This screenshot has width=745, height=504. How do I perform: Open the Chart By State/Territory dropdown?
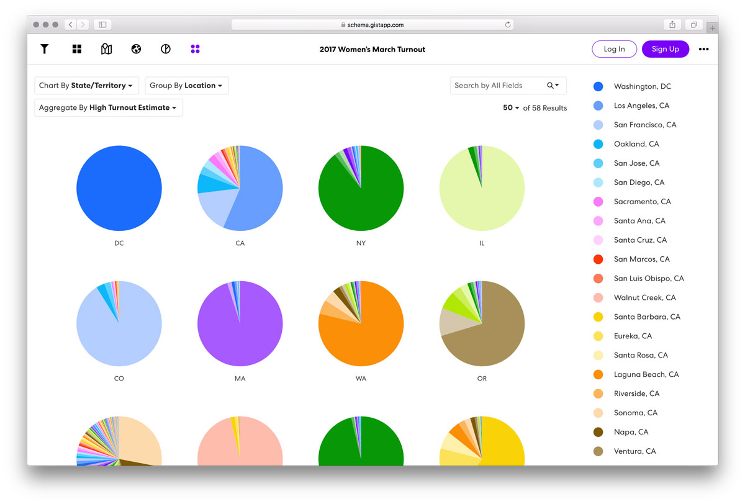click(86, 86)
